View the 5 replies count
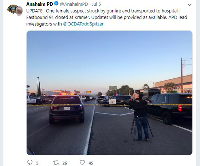Image resolution: width=200 pixels, height=166 pixels. (37, 163)
